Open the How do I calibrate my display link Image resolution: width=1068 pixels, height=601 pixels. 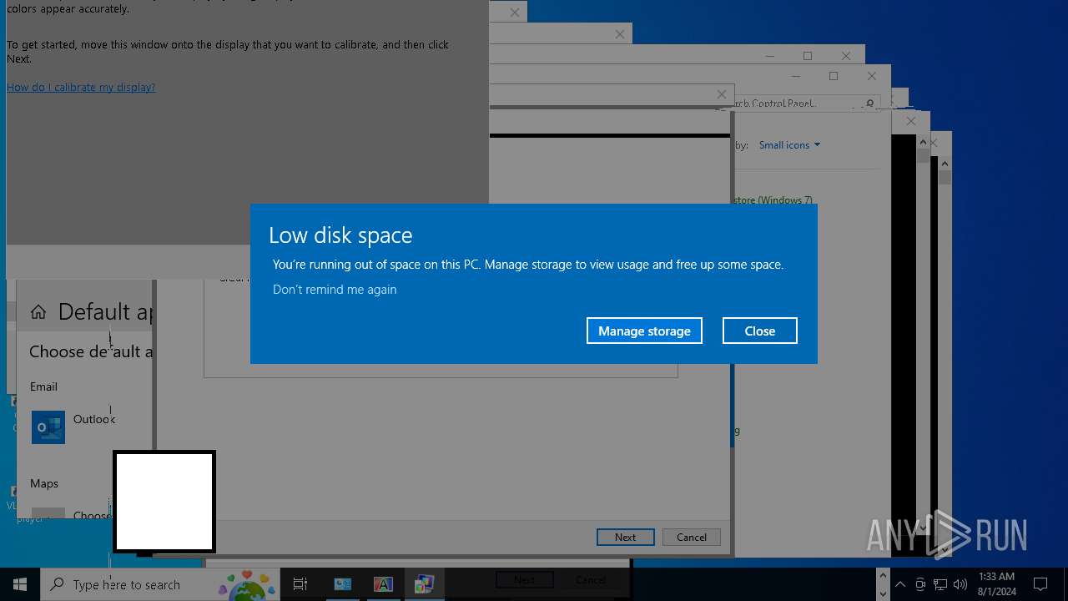point(81,87)
